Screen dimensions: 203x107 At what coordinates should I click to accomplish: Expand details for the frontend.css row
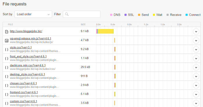[196, 94]
